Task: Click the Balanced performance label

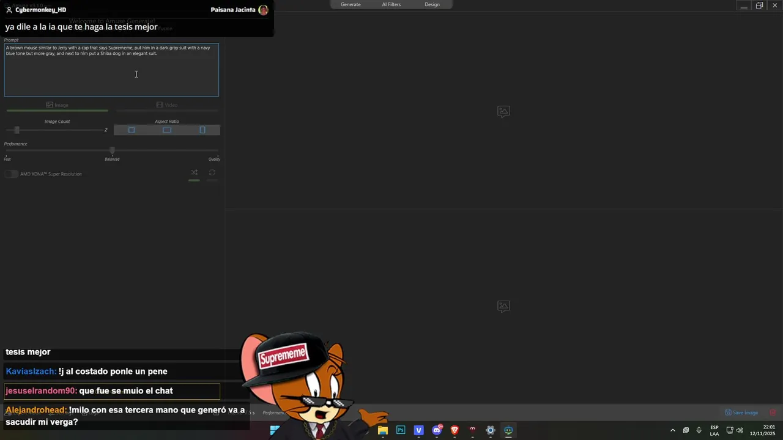Action: pos(112,159)
